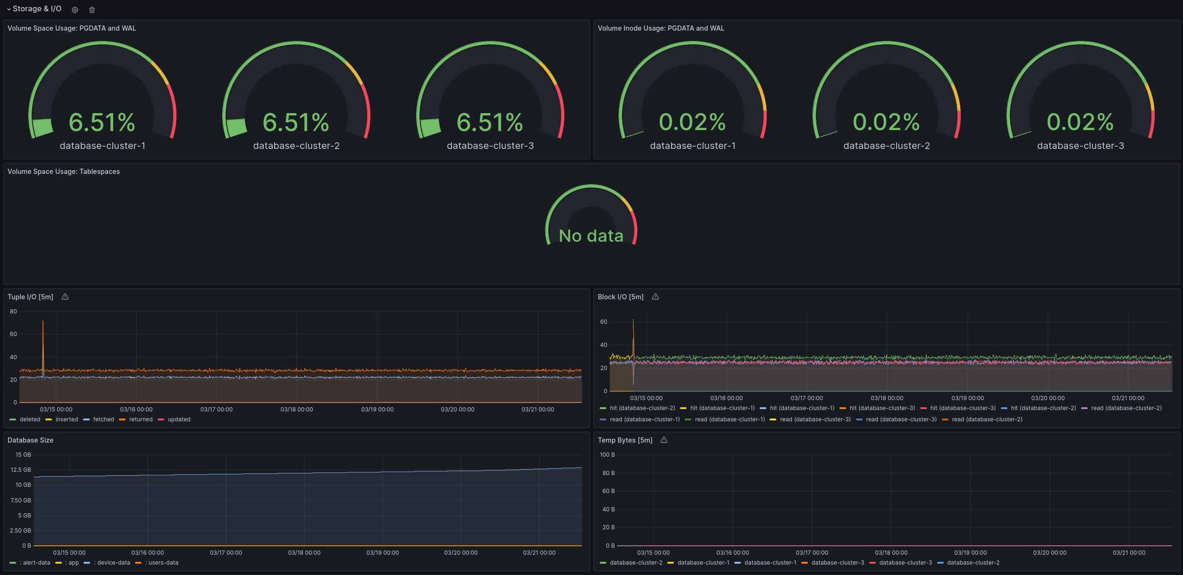Toggle the ': device-data' series in Database Size legend
Viewport: 1183px width, 575px height.
[112, 563]
